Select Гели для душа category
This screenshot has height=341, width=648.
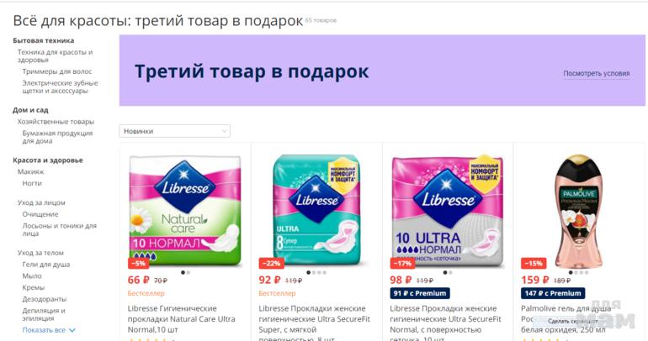[x=46, y=265]
